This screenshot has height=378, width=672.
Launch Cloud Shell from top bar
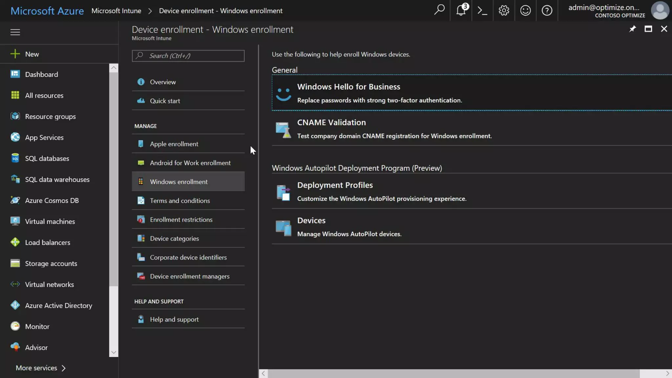482,10
